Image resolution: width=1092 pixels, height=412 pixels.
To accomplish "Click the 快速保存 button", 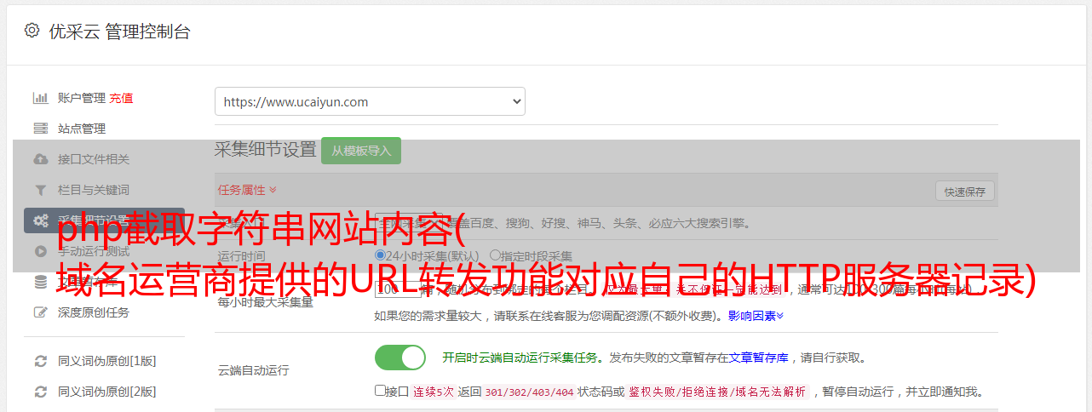I will [964, 192].
